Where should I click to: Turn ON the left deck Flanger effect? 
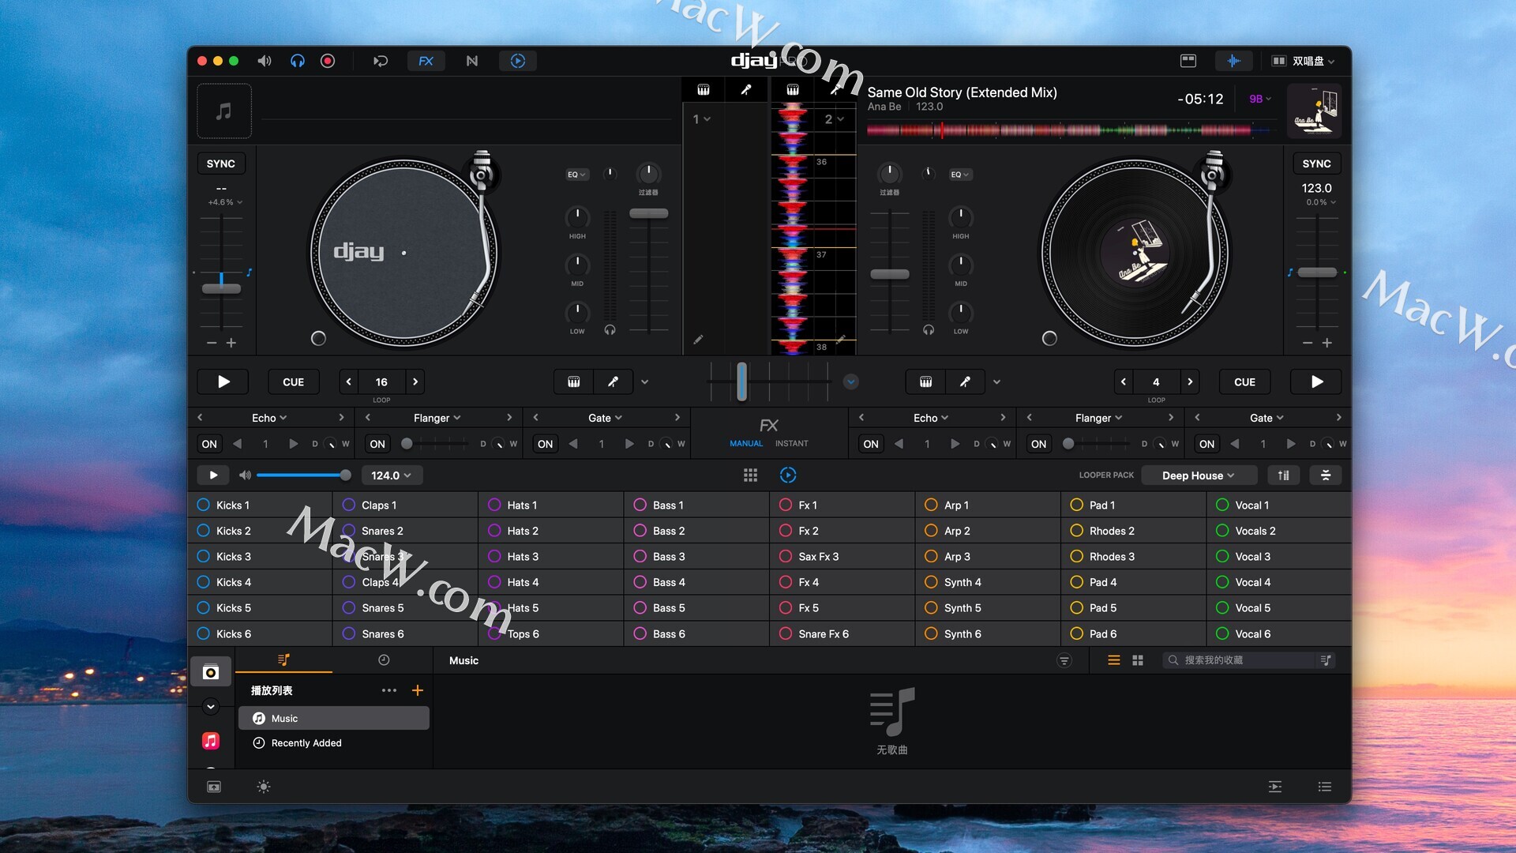[x=377, y=444]
